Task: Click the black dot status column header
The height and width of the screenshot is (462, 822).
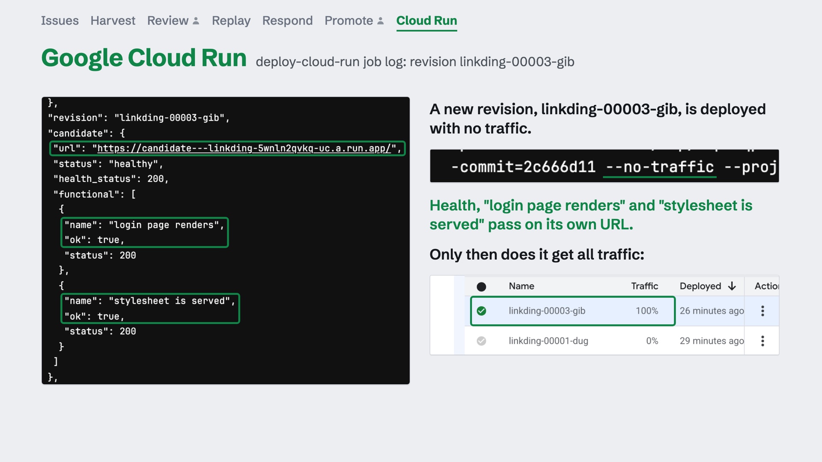Action: [x=481, y=287]
